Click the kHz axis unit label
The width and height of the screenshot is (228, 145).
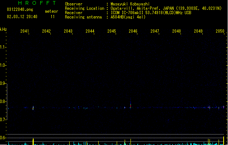3,29
